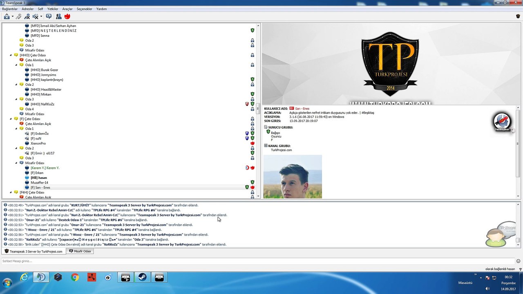Toggle the away status toolbar icon
The image size is (523, 294).
27,16
